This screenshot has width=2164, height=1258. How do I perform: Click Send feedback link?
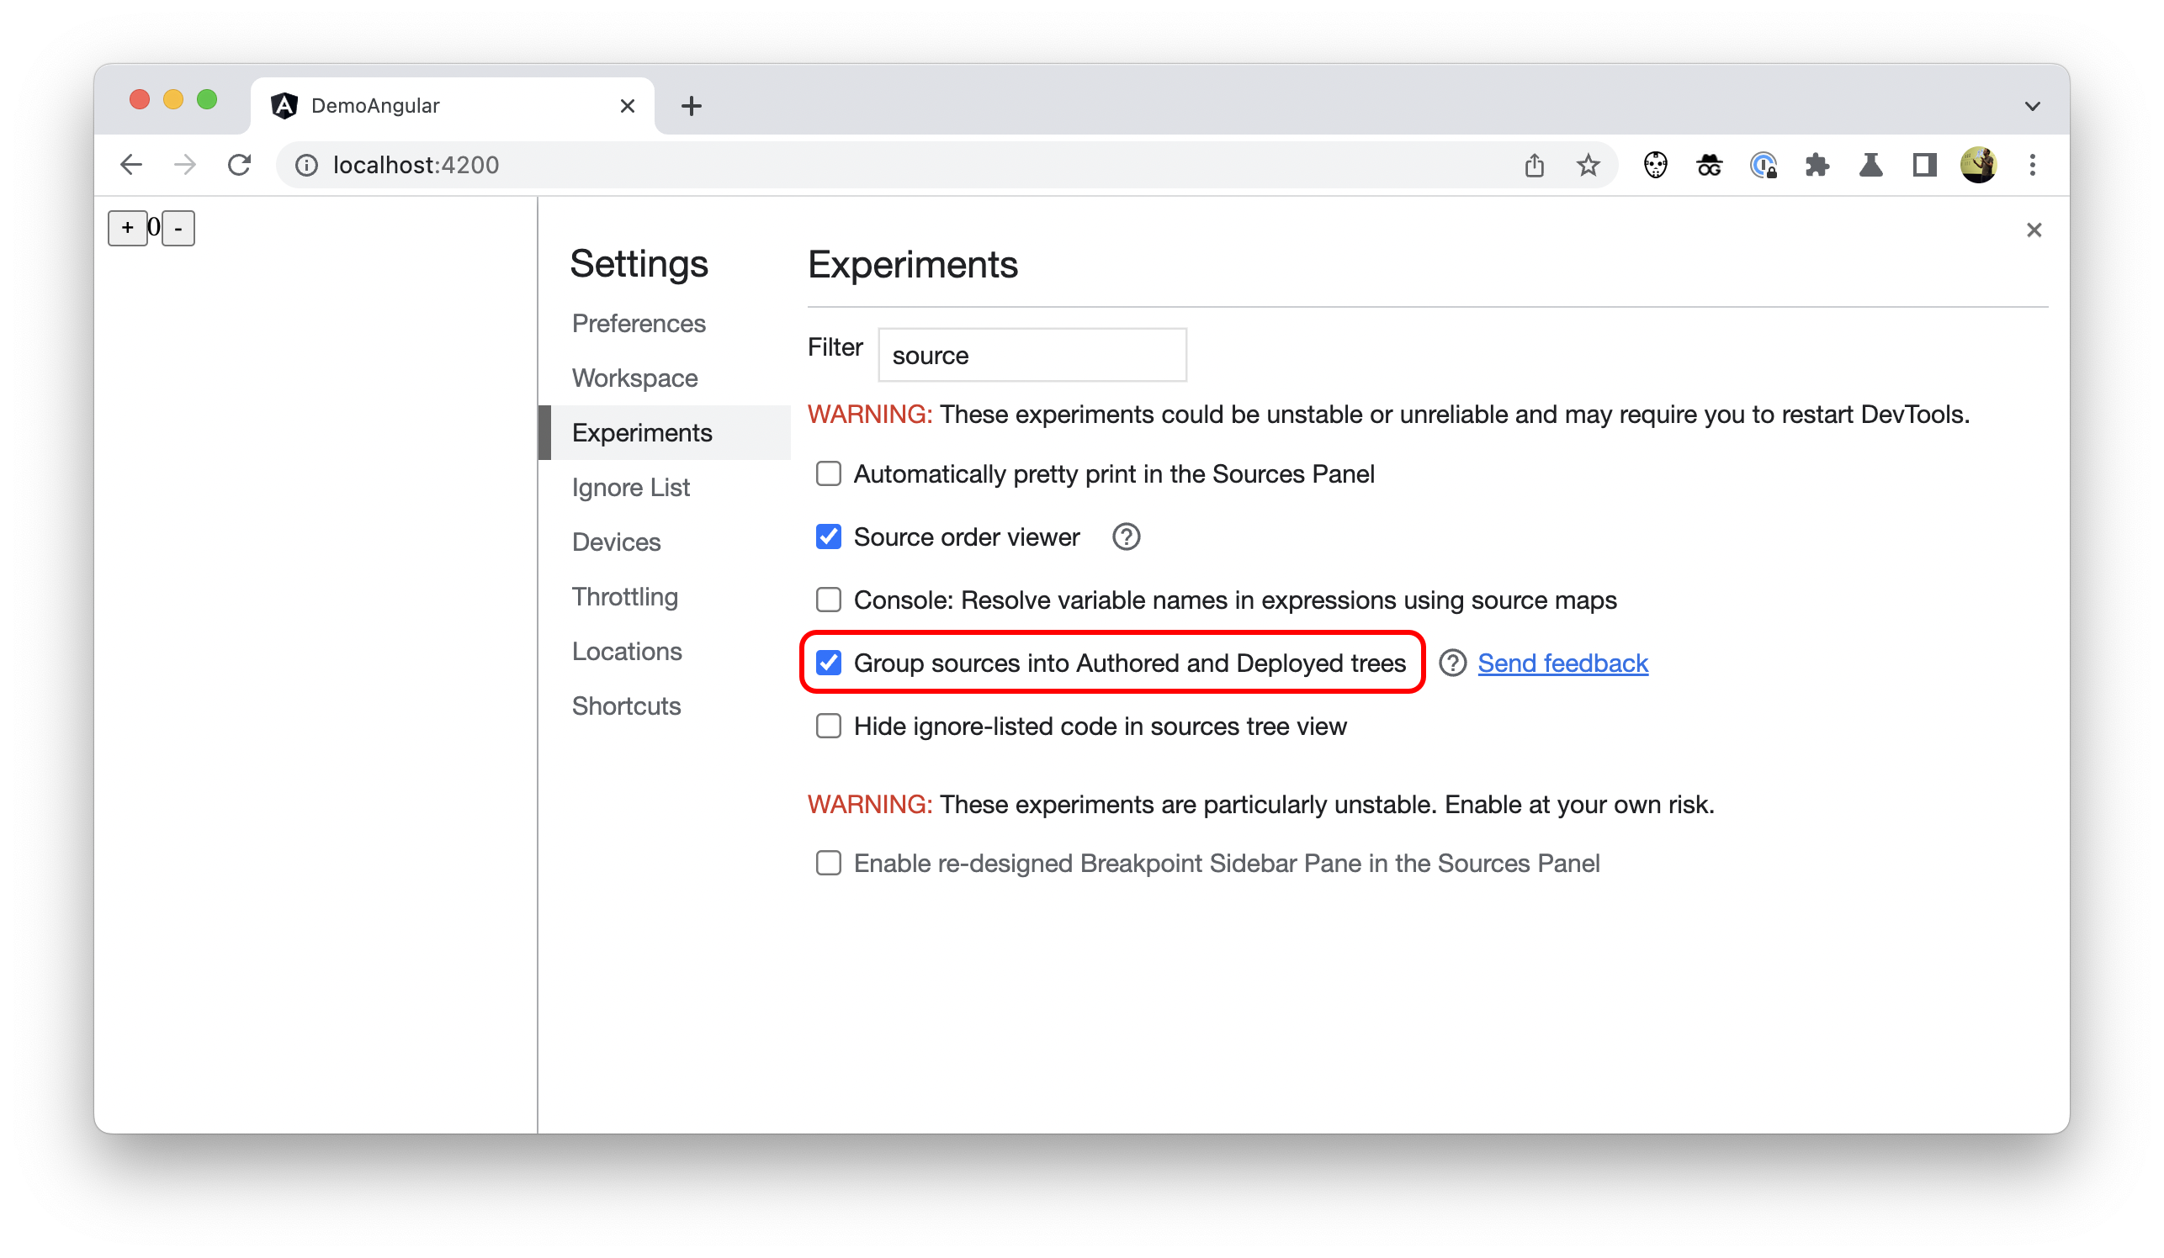[x=1562, y=660]
